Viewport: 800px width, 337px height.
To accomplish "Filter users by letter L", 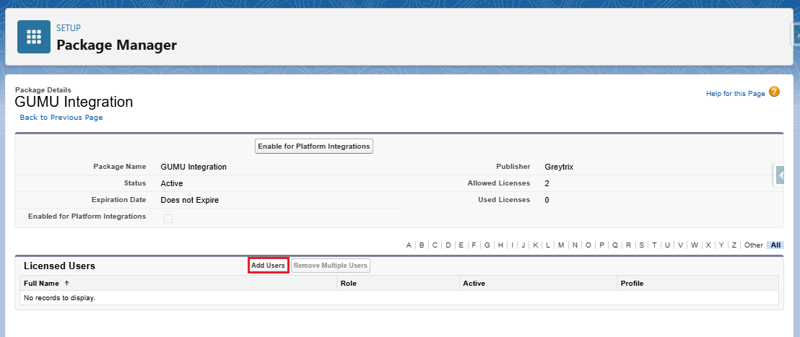I will (549, 245).
